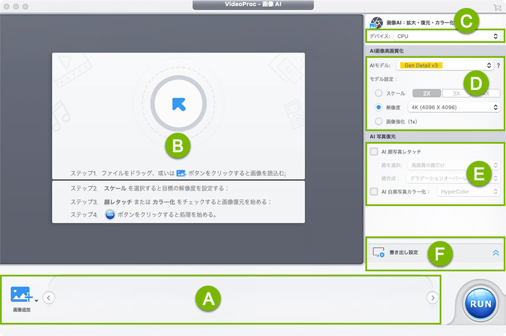
Task: Open the shopping cart icon
Action: click(497, 7)
